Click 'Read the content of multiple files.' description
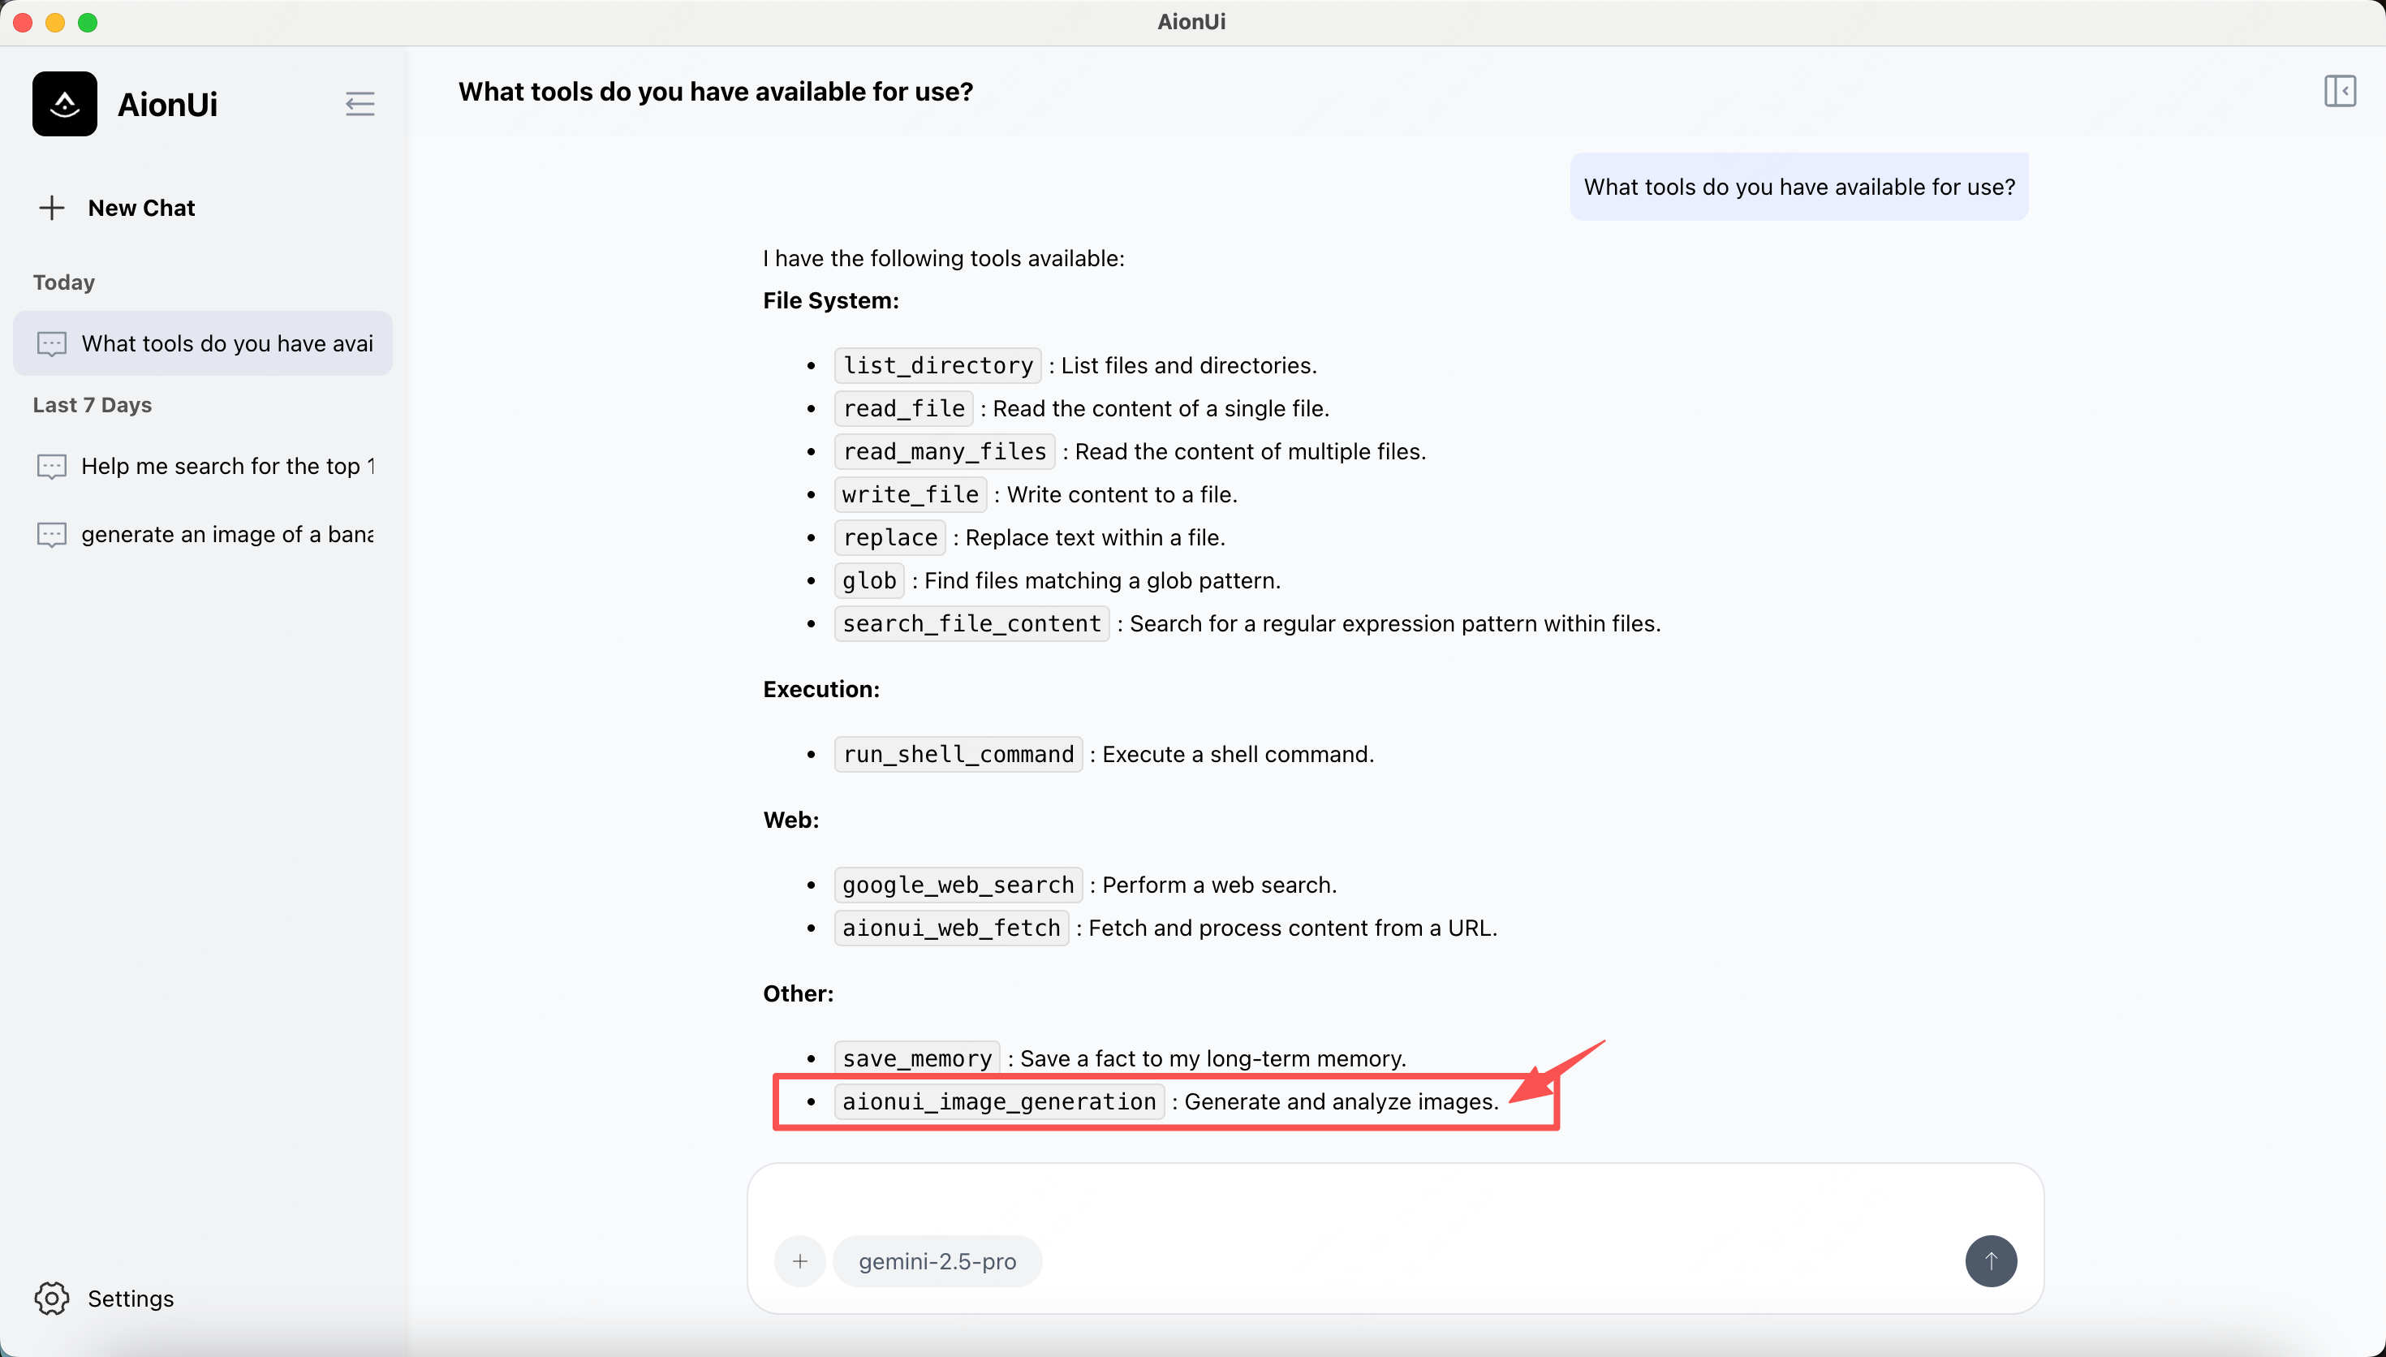The height and width of the screenshot is (1357, 2386). [1251, 451]
